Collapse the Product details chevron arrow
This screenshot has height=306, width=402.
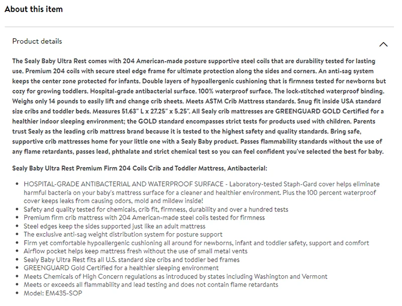coord(383,44)
